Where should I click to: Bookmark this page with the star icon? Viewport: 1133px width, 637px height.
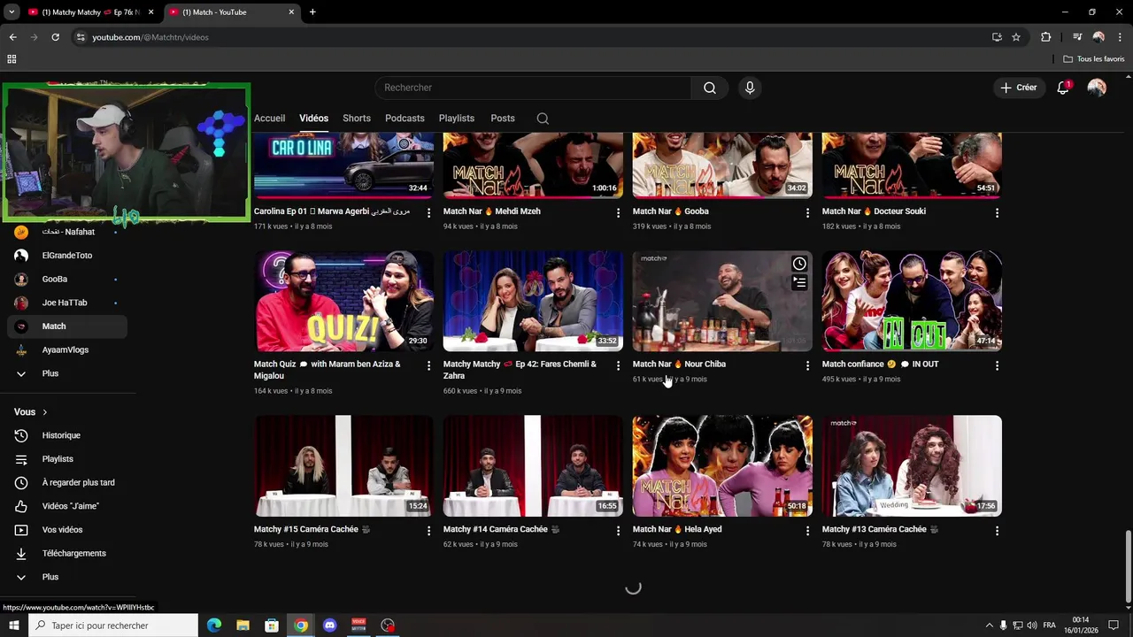click(x=1016, y=37)
